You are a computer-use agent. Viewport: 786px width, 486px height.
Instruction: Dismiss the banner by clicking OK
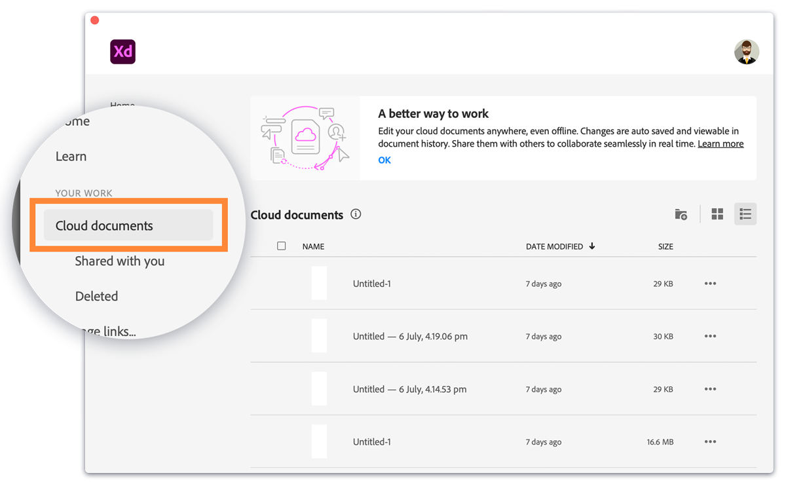pos(384,160)
